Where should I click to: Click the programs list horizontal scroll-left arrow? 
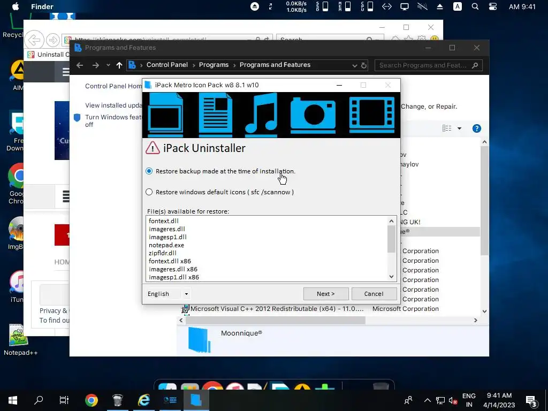(x=181, y=320)
